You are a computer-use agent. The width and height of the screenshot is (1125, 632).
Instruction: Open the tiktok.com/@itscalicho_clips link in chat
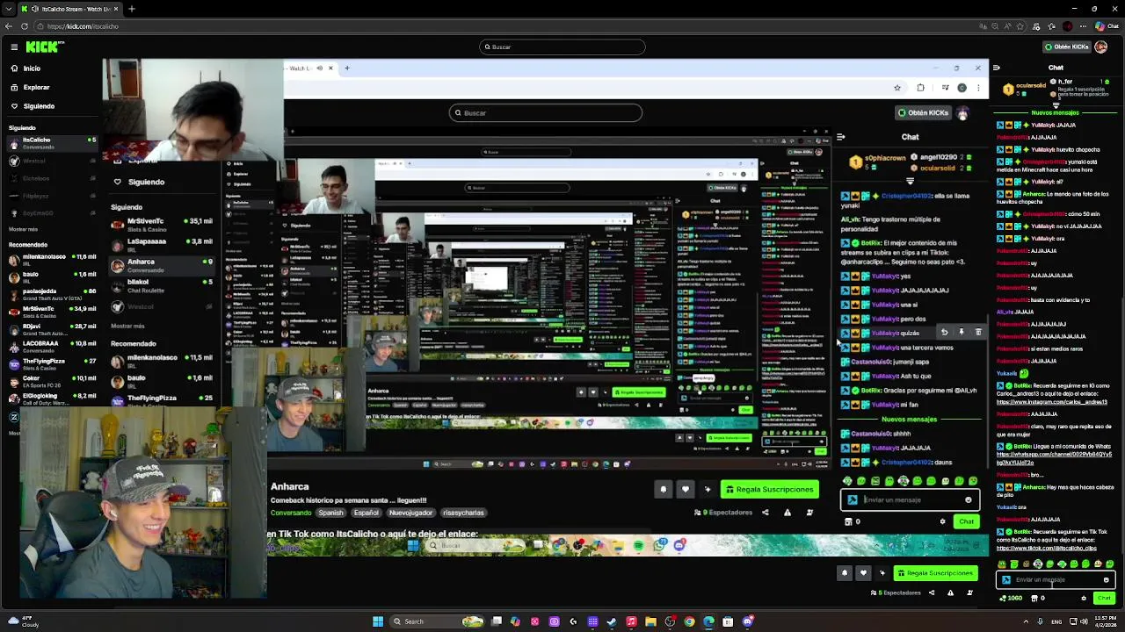tap(1046, 548)
